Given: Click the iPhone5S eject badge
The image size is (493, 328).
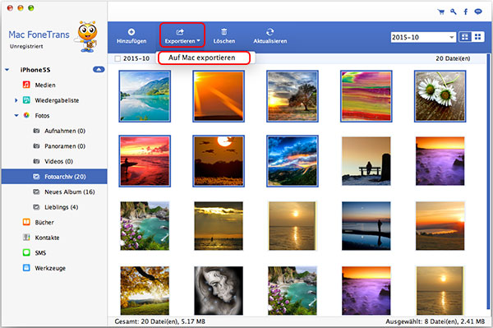Looking at the screenshot, I should point(99,69).
